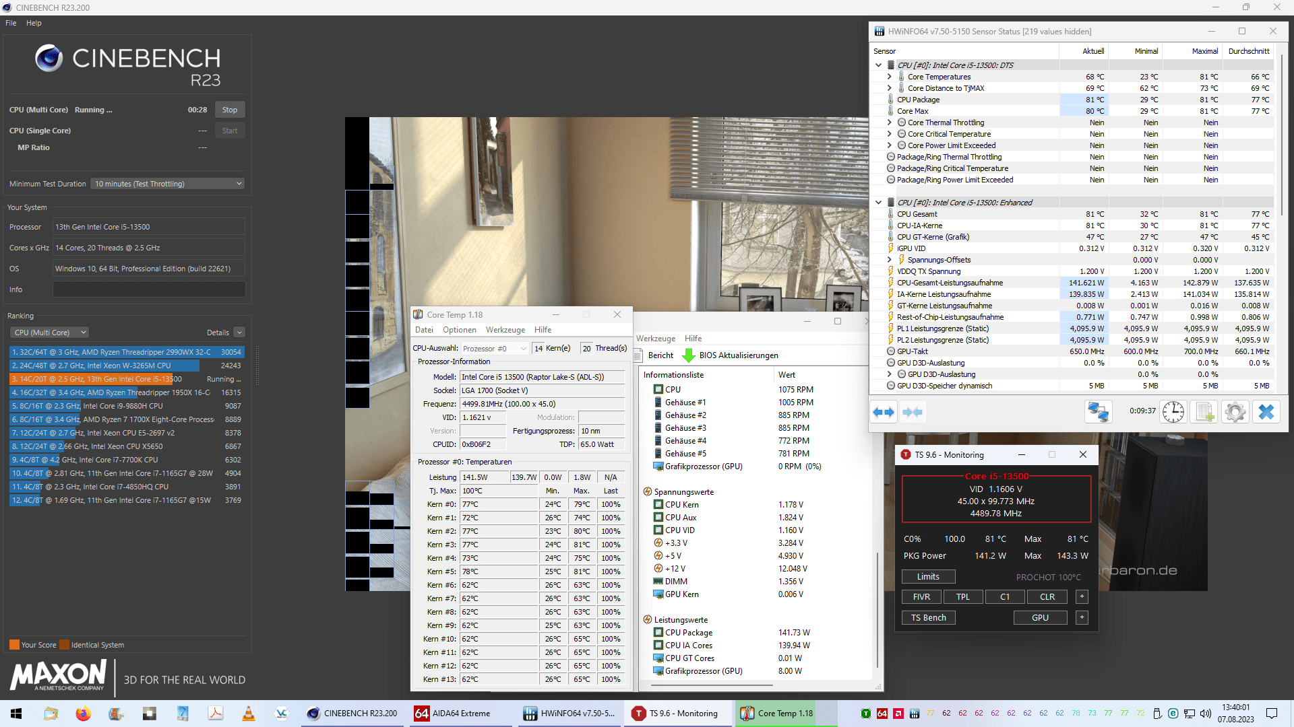Click CLR to clear ThrottleStop max values
The width and height of the screenshot is (1294, 727).
click(x=1047, y=597)
